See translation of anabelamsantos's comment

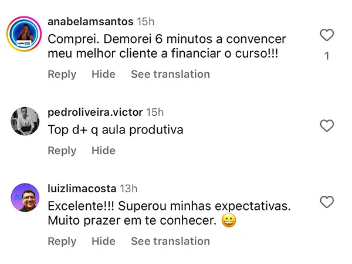(x=170, y=74)
